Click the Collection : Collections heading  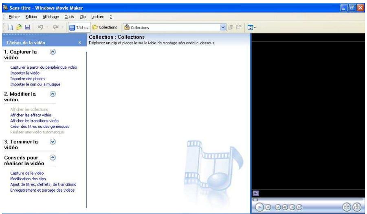click(117, 37)
